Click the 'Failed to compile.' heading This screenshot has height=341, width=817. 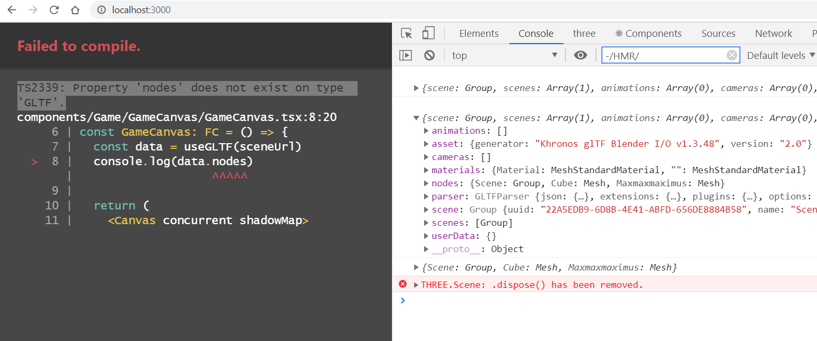click(79, 46)
